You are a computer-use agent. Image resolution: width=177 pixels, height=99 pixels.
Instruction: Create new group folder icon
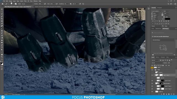point(169,94)
